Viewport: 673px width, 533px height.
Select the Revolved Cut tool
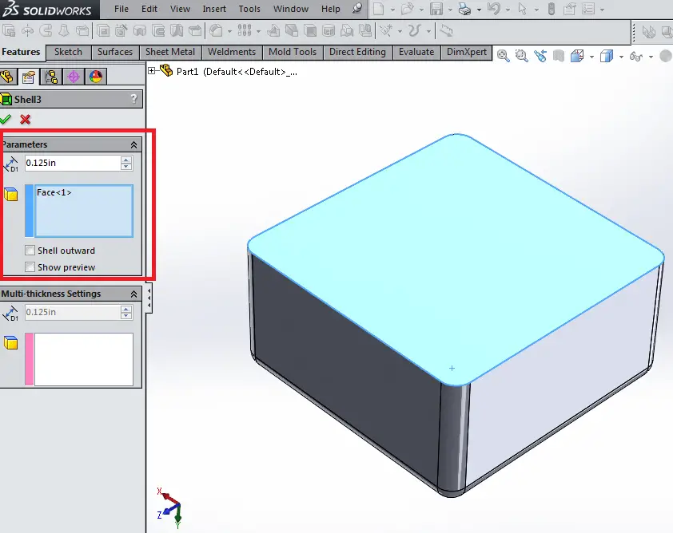[140, 31]
